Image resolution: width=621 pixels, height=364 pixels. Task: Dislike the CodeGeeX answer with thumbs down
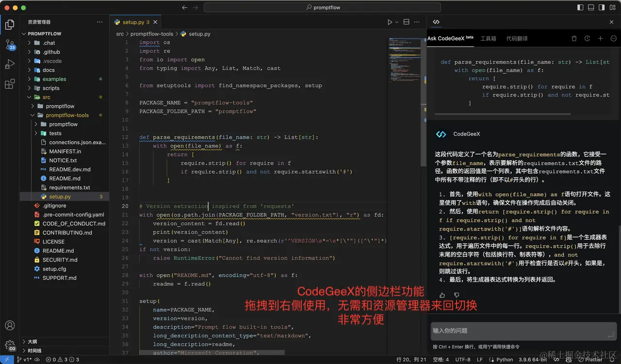[x=457, y=295]
